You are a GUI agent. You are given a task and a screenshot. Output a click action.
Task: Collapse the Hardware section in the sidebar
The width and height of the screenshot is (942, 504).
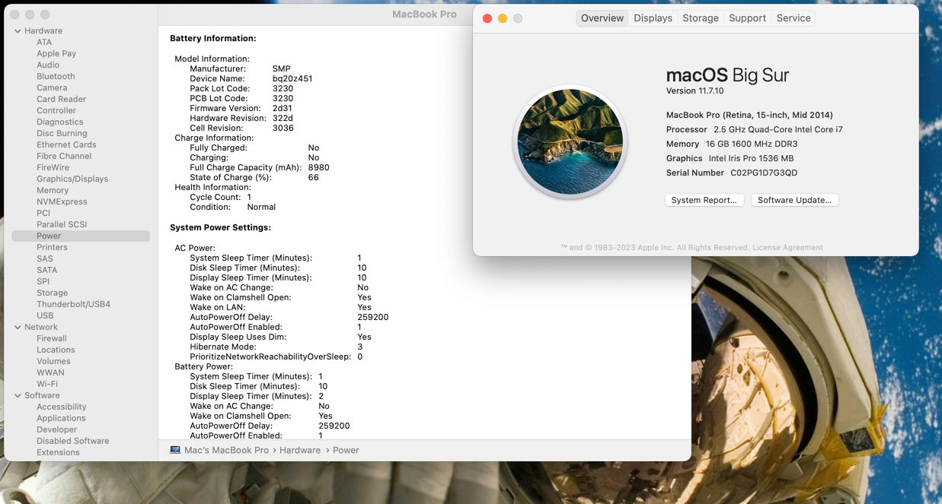[18, 31]
